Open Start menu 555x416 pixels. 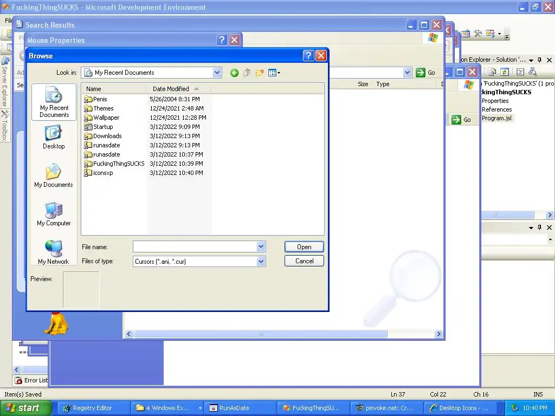pyautogui.click(x=25, y=408)
